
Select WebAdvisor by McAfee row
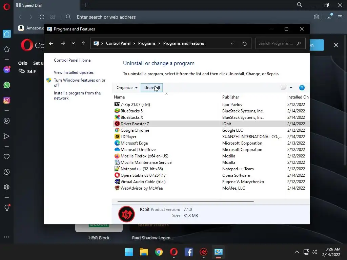point(211,188)
